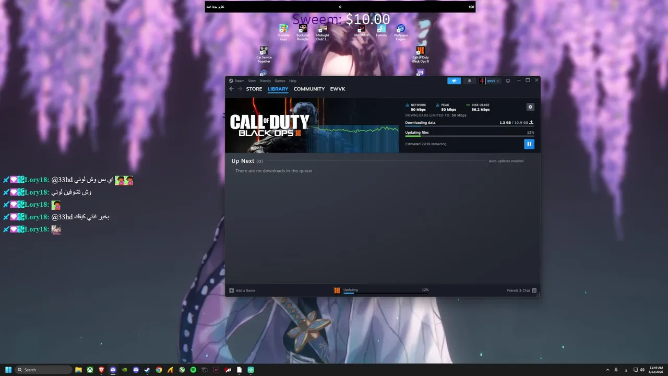Enter Steam Big Picture mode icon
Image resolution: width=668 pixels, height=376 pixels.
pyautogui.click(x=508, y=81)
